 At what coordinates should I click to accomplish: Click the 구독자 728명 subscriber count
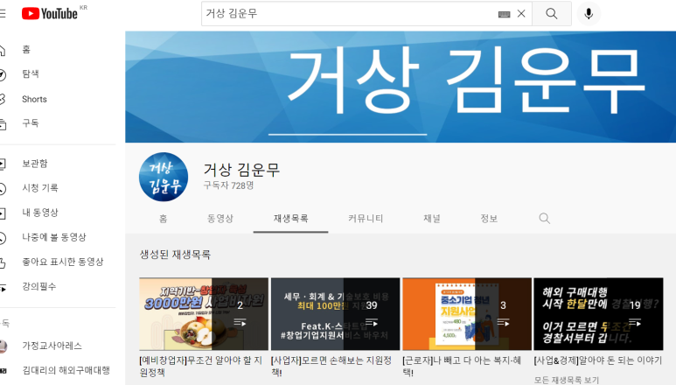228,185
